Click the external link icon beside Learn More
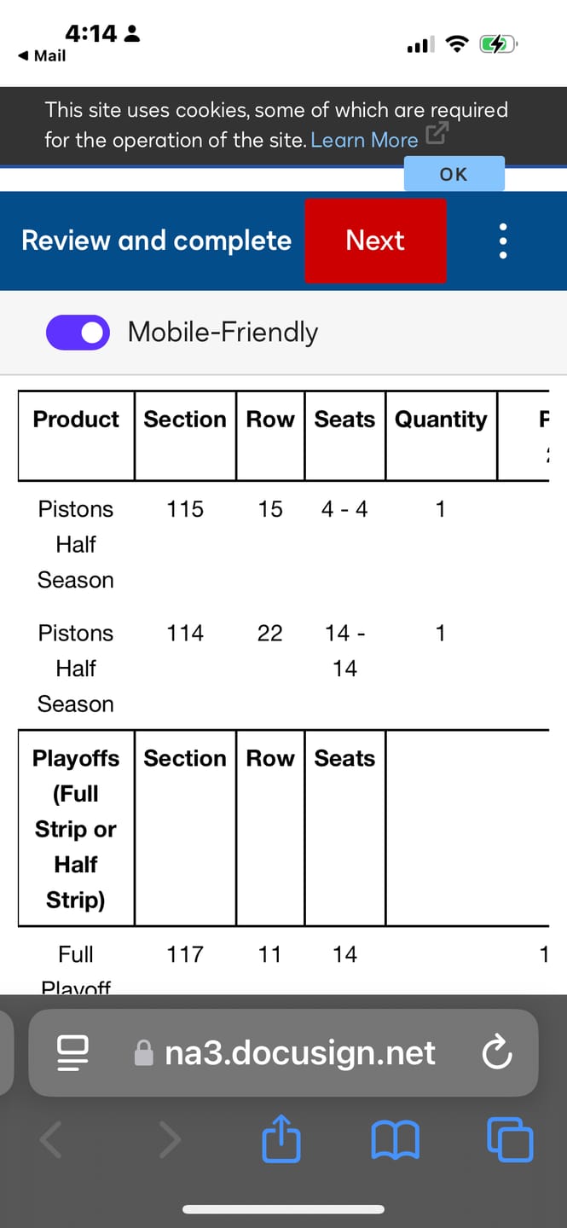Screen dimensions: 567x1228 point(436,133)
